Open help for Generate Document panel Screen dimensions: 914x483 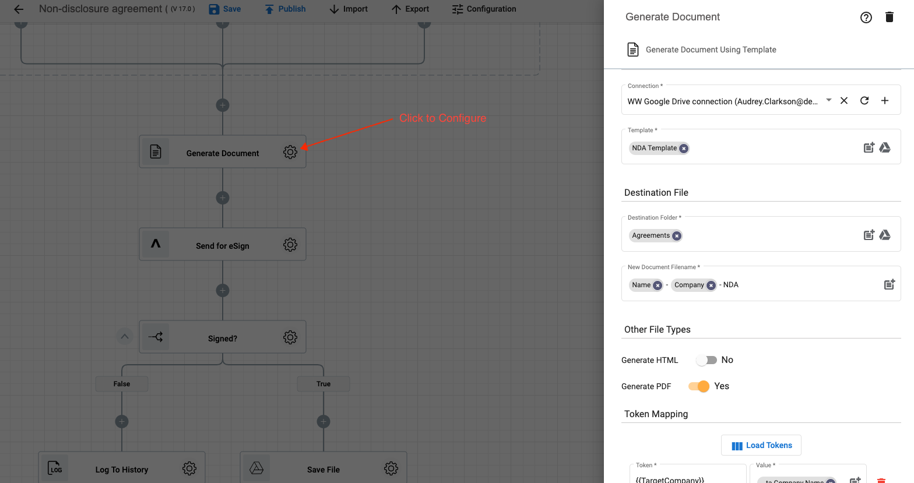[866, 17]
